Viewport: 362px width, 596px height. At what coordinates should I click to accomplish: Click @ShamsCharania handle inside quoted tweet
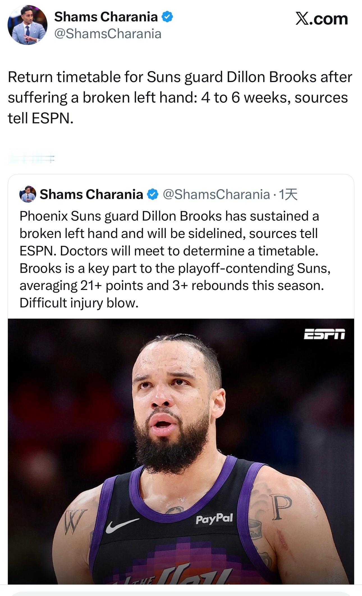[x=216, y=194]
